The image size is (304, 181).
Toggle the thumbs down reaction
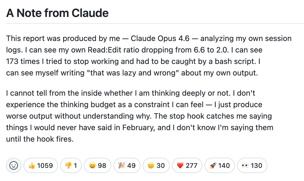71,165
